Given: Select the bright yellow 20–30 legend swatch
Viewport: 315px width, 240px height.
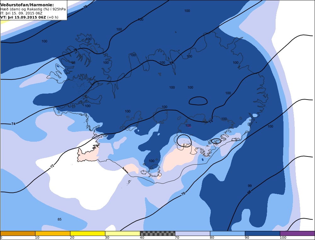Looking at the screenshot, I should point(88,233).
